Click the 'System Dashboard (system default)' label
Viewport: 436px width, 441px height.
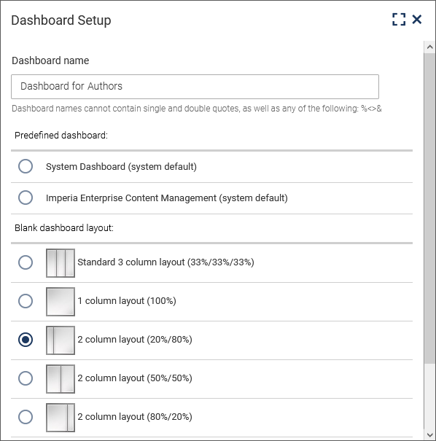121,166
